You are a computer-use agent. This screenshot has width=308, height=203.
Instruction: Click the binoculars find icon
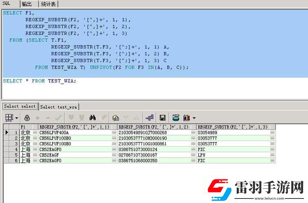click(93, 118)
